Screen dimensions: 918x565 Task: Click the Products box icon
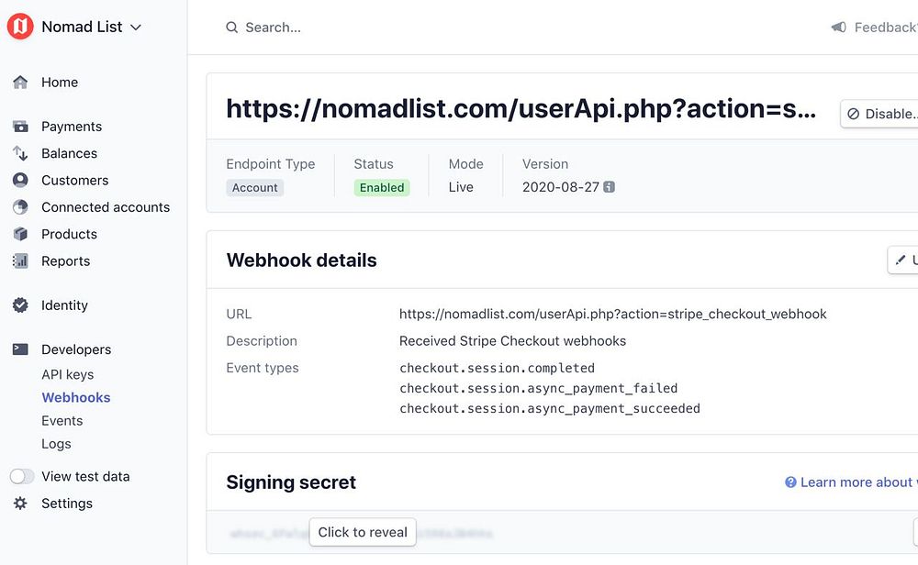[20, 234]
